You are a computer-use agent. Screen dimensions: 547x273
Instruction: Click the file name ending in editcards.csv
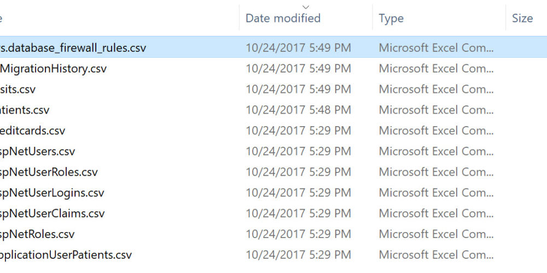(33, 131)
